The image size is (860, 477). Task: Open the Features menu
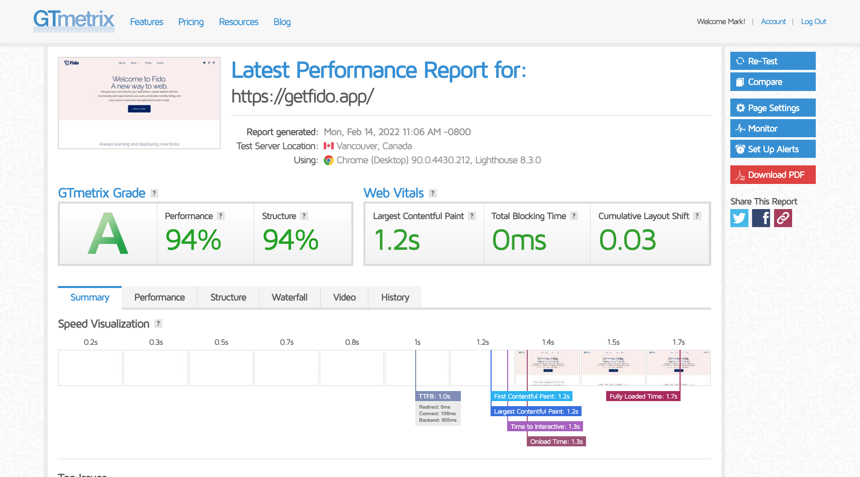tap(147, 22)
